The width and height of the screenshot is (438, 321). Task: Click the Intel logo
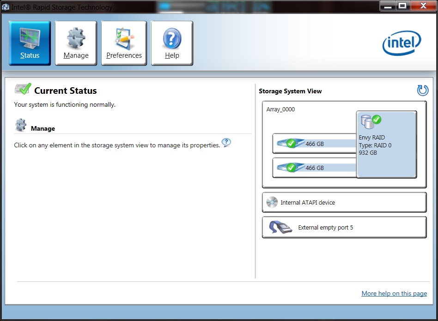401,43
